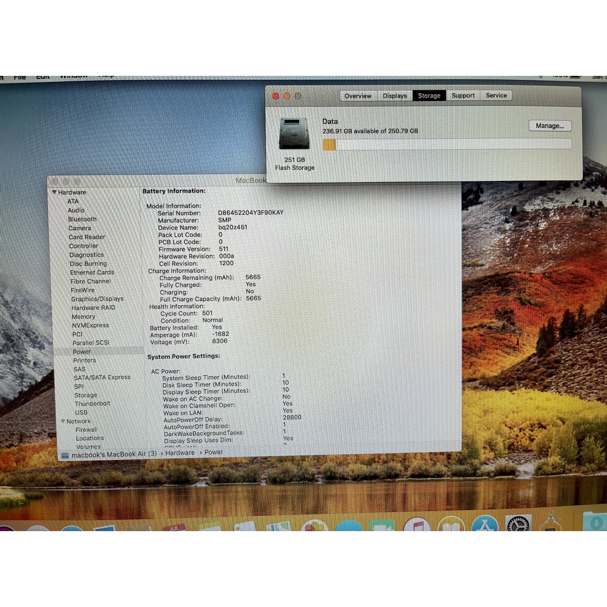
Task: Switch to the Displays tab
Action: pyautogui.click(x=394, y=95)
